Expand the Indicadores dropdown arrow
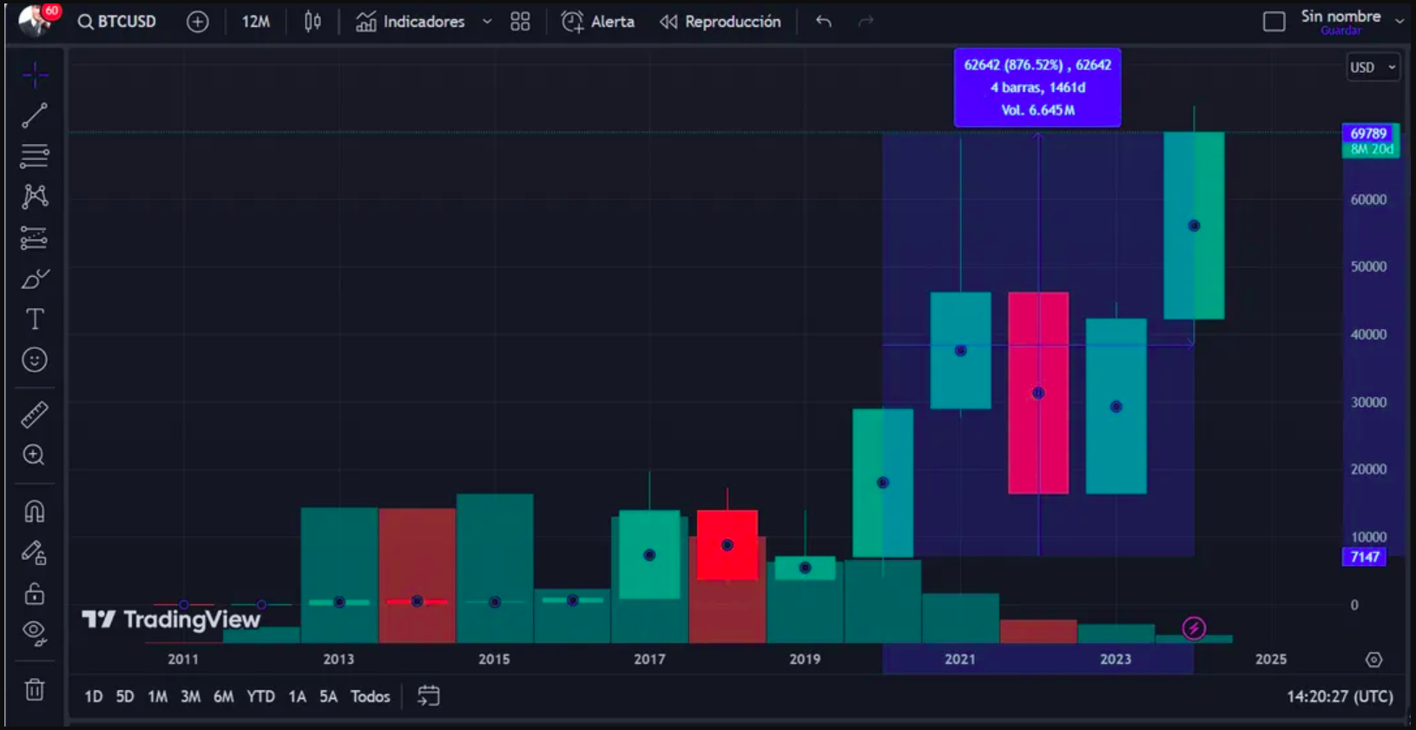The image size is (1416, 730). pyautogui.click(x=487, y=22)
